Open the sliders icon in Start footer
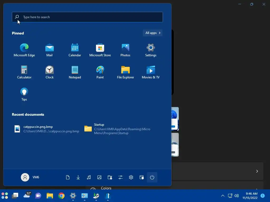270x202 pixels. pyautogui.click(x=120, y=177)
